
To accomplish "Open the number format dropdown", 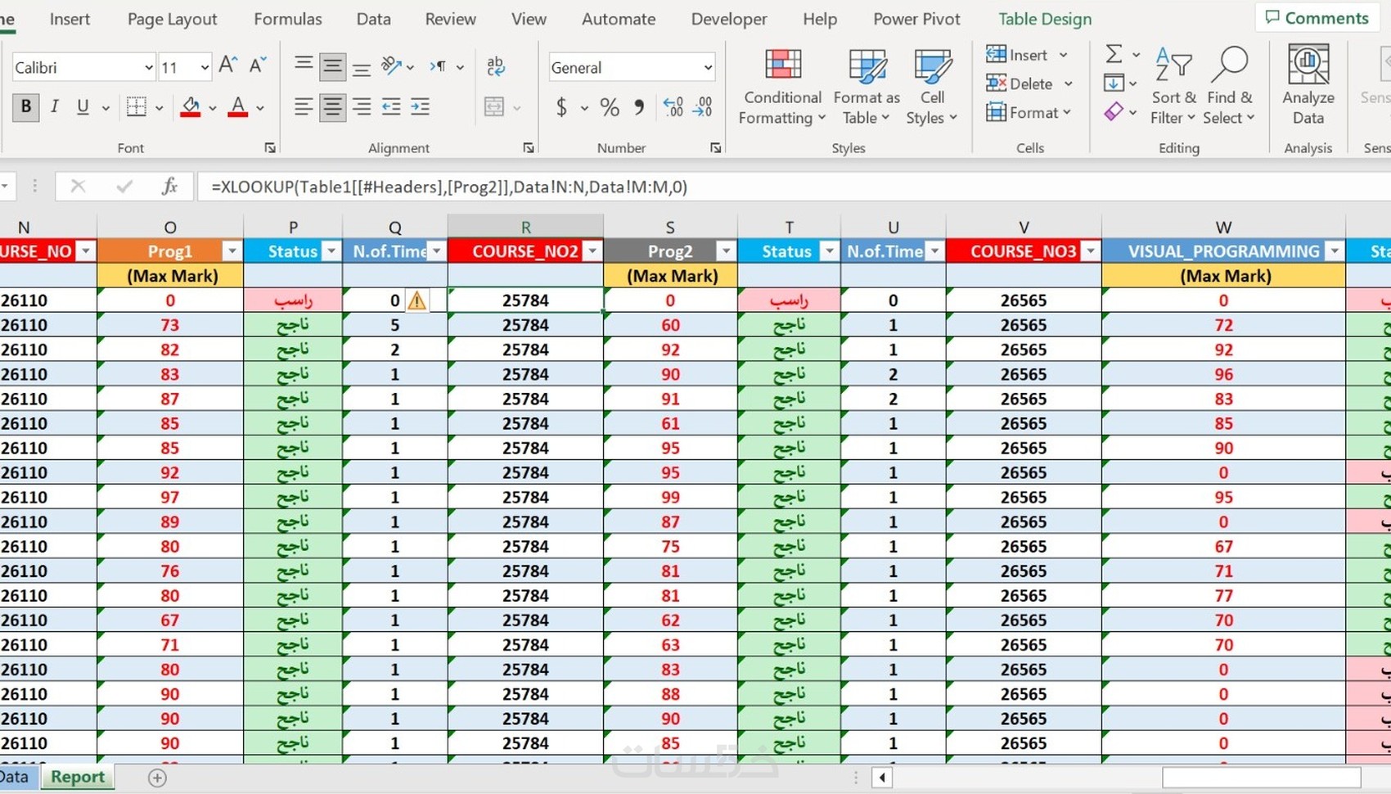I will pyautogui.click(x=708, y=67).
